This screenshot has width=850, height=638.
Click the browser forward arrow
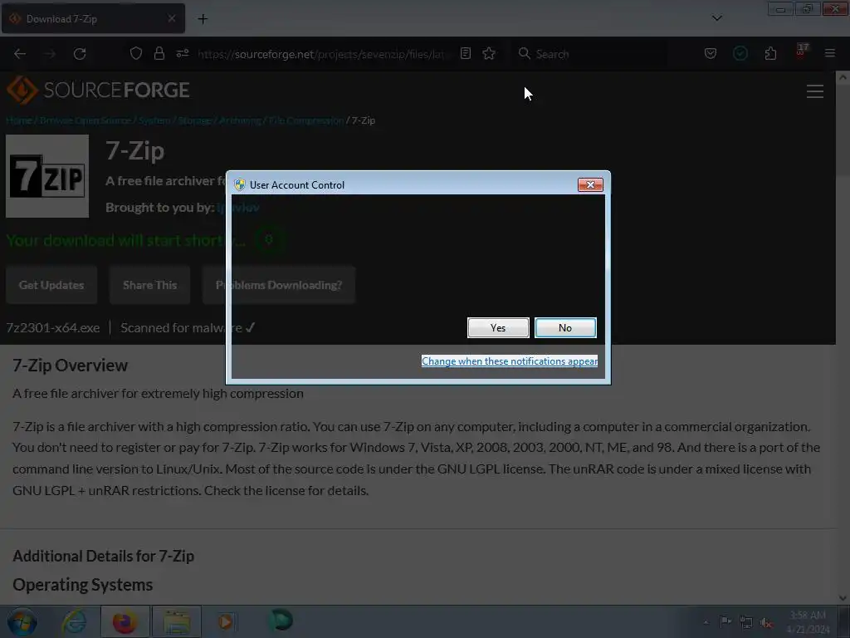(50, 54)
